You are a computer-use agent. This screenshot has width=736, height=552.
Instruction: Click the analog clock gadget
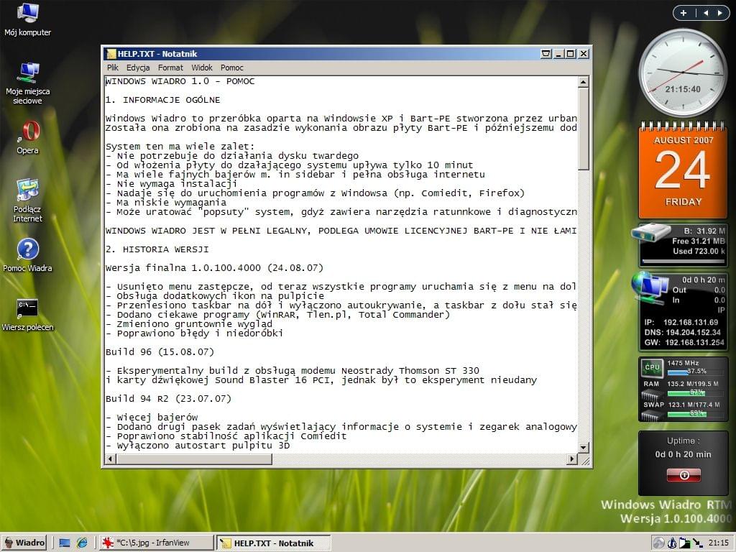tap(683, 73)
